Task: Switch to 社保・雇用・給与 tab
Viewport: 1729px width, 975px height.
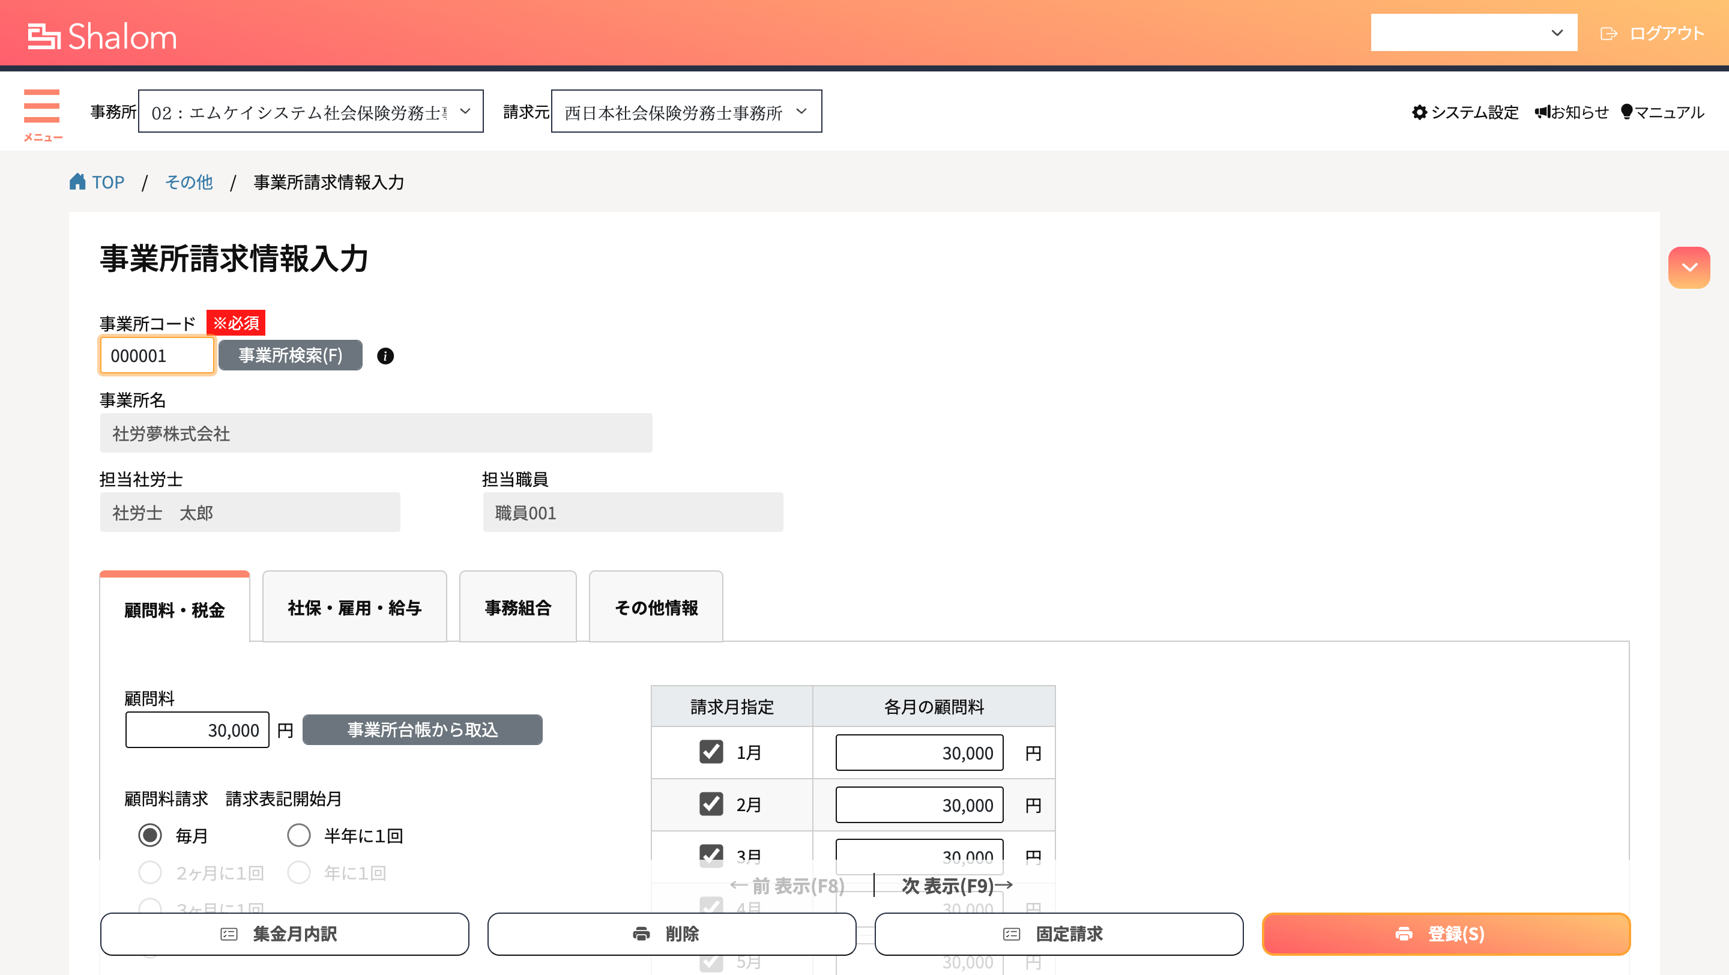Action: coord(354,606)
